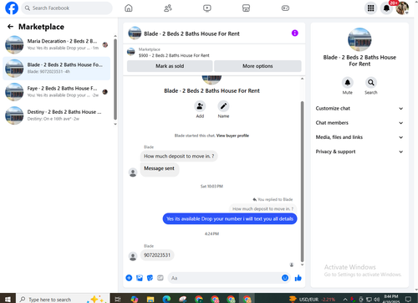418x303 pixels.
Task: Mute the conversation with bell icon
Action: (348, 83)
